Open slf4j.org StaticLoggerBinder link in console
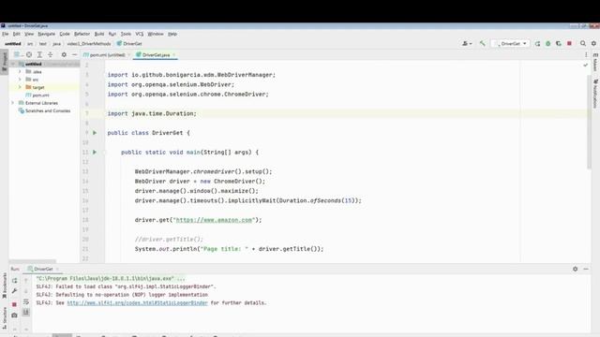 138,302
